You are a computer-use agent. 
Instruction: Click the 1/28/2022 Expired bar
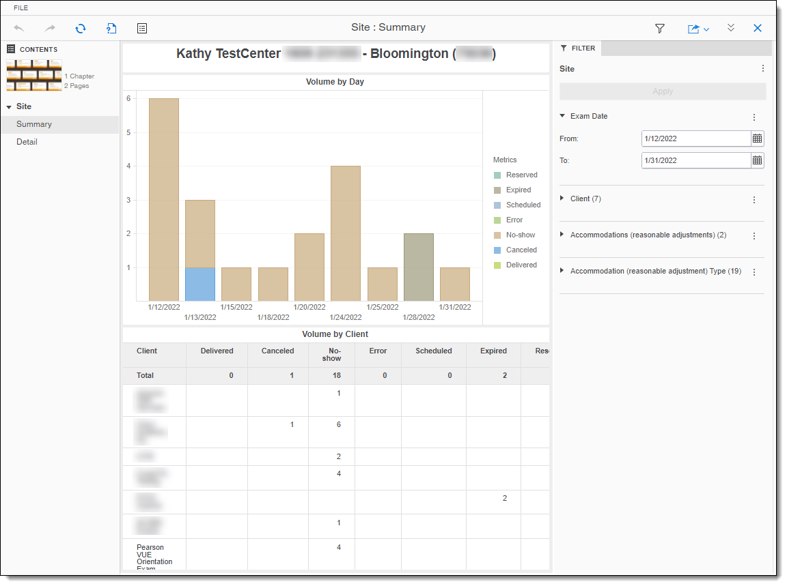click(x=419, y=267)
